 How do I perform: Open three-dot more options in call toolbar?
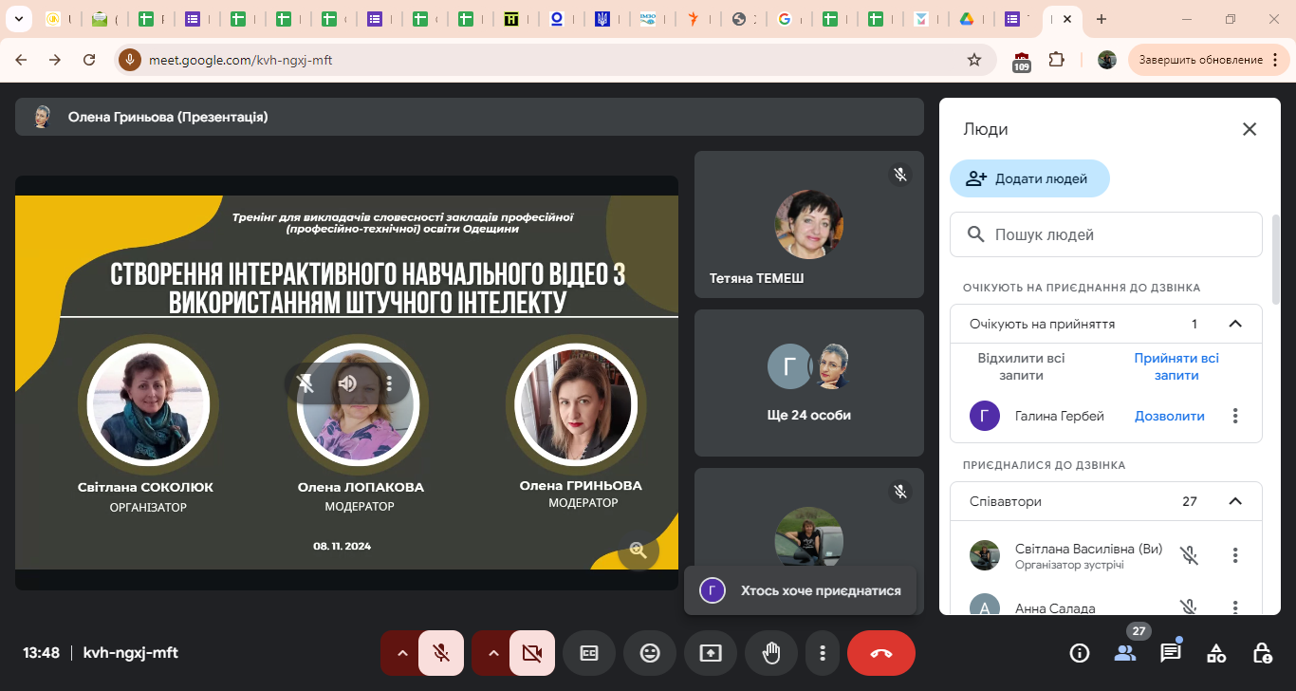[x=823, y=653]
